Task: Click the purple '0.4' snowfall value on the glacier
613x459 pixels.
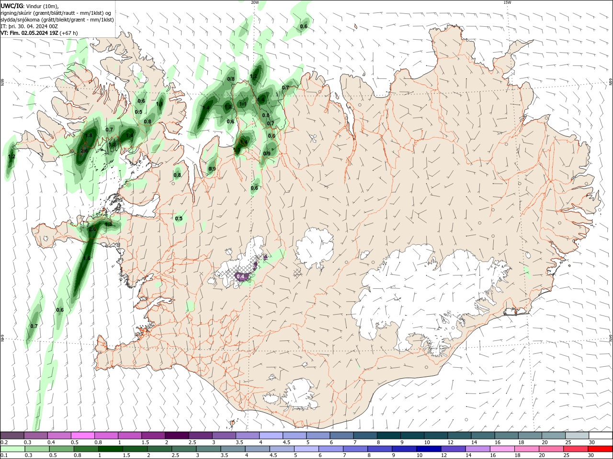Action: click(241, 276)
